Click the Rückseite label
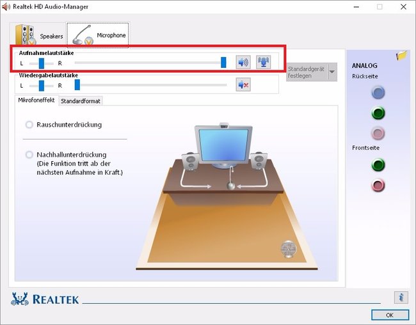The image size is (416, 325). coord(365,76)
